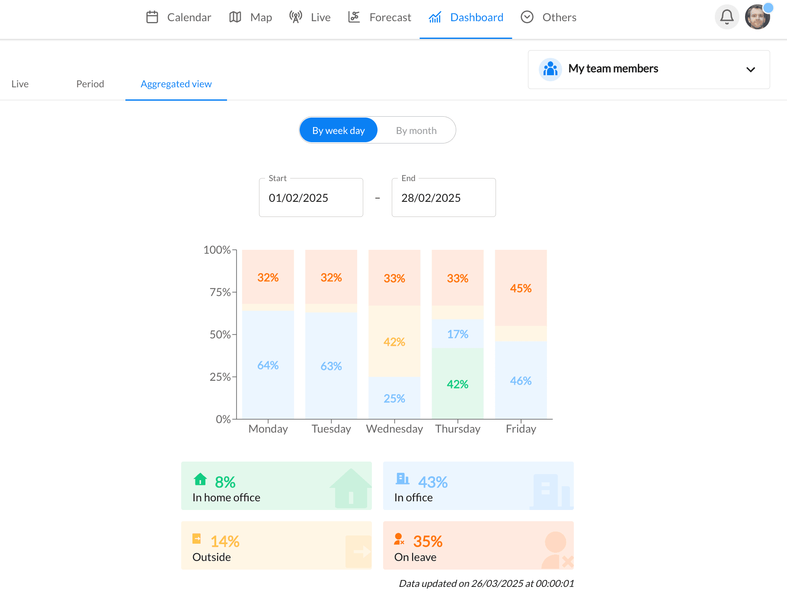Switch to By month view
Screen dimensions: 787x599
(416, 130)
